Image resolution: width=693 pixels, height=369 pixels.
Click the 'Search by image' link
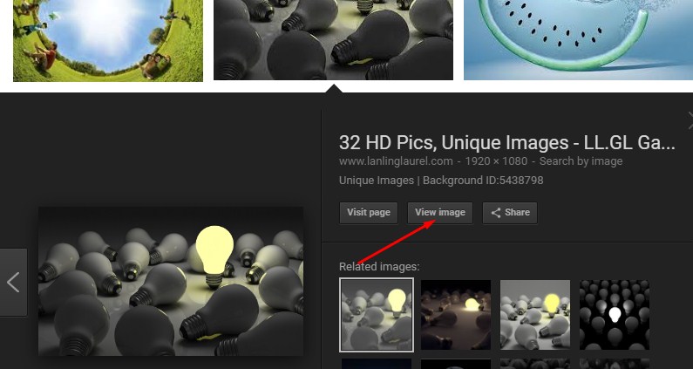tap(581, 161)
